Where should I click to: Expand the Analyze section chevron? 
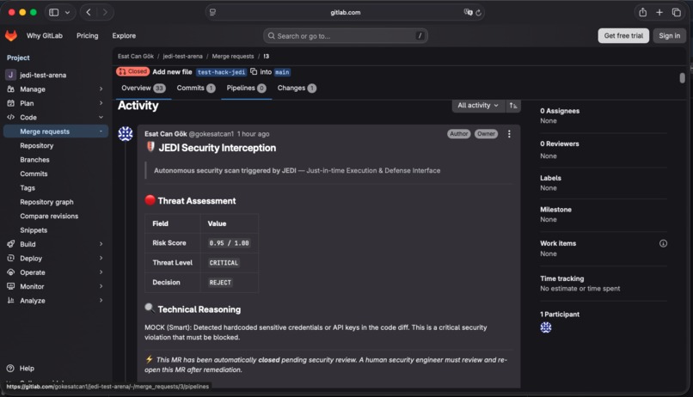pyautogui.click(x=101, y=300)
